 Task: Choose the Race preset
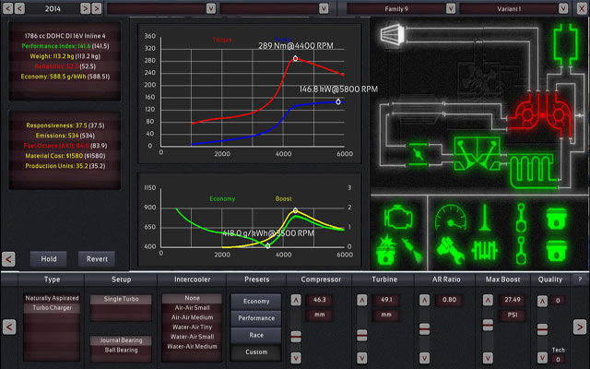256,335
